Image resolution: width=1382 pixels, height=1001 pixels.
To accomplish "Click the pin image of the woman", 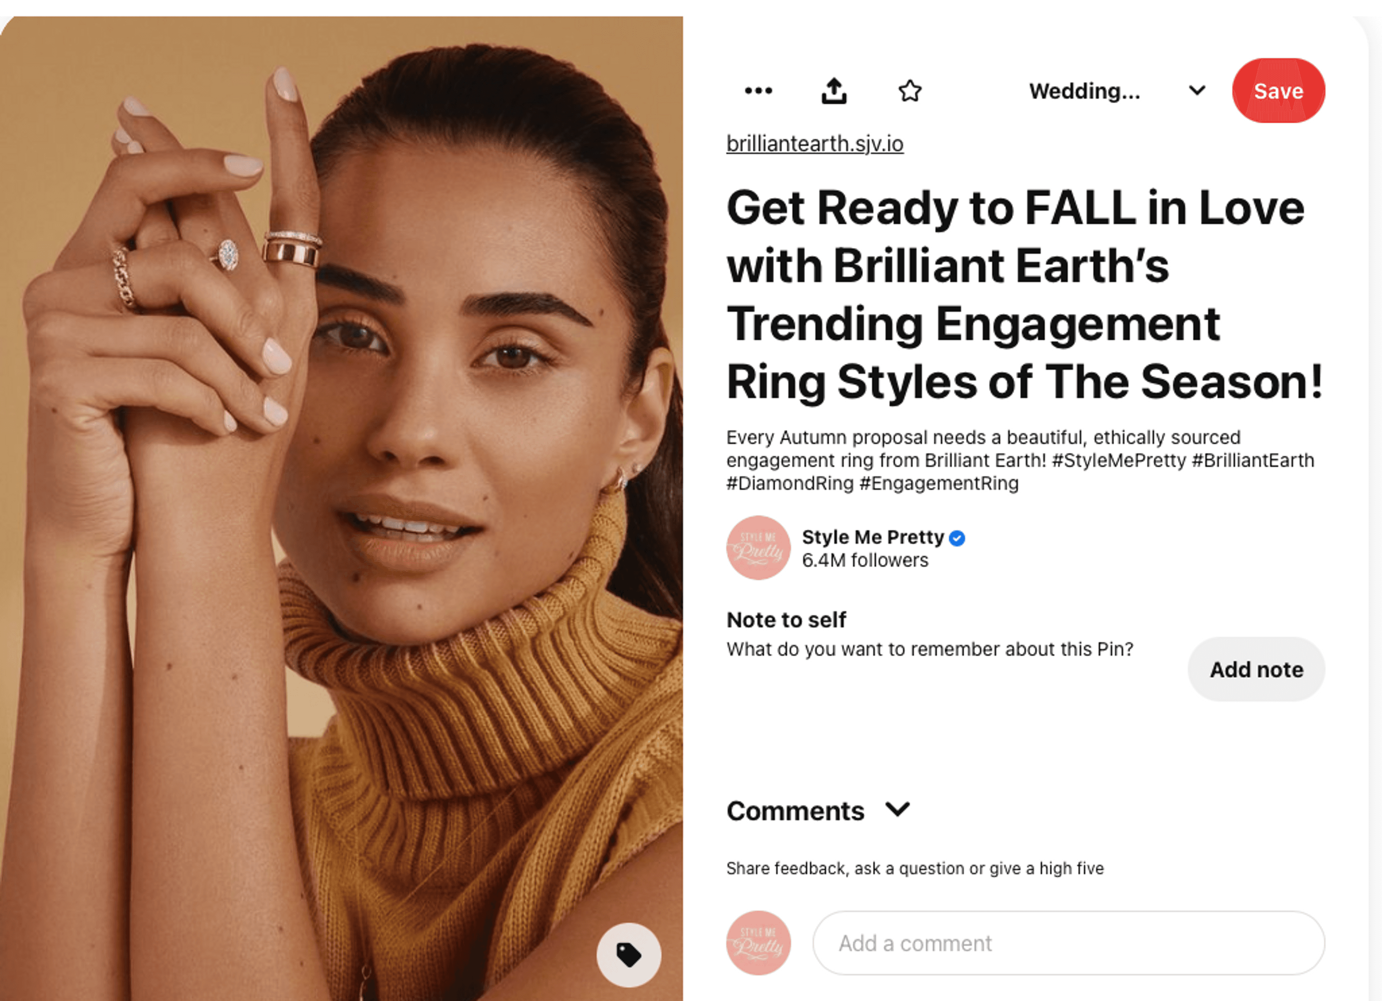I will tap(341, 509).
